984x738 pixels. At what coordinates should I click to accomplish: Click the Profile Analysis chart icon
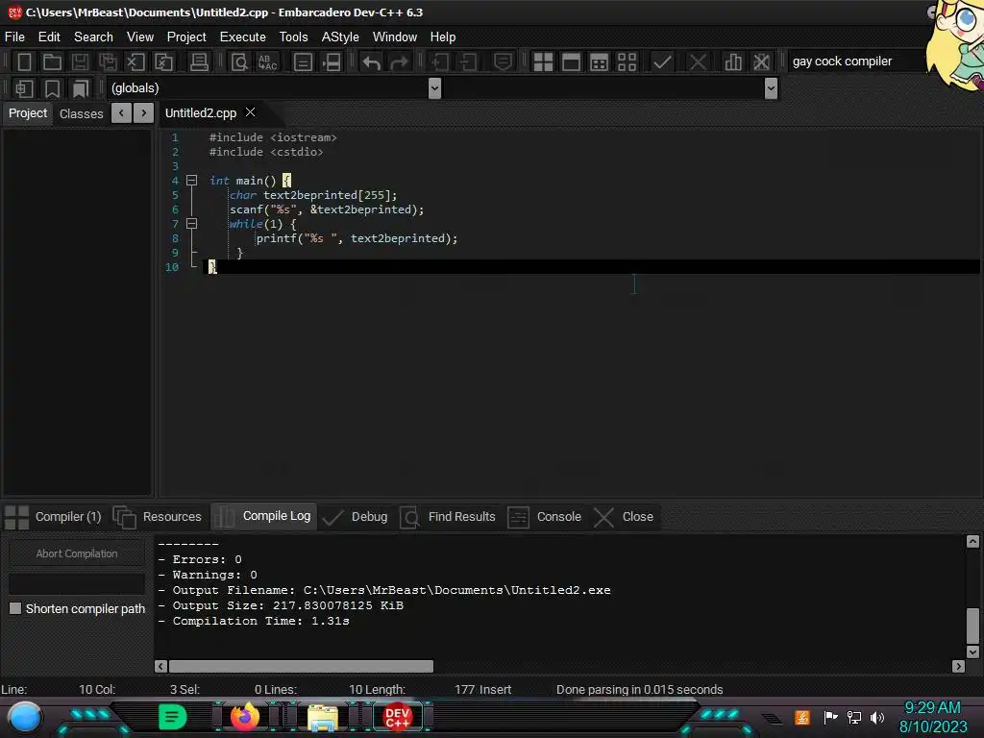(x=733, y=61)
